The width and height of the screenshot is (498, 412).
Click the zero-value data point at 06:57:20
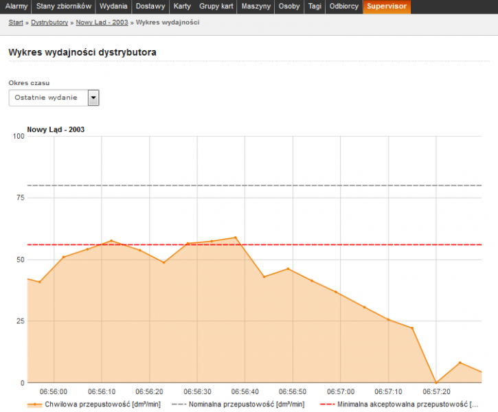point(436,382)
